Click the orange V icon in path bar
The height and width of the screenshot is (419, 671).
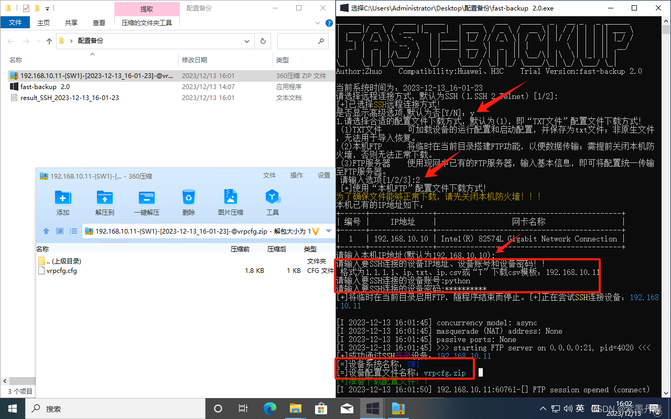click(316, 231)
